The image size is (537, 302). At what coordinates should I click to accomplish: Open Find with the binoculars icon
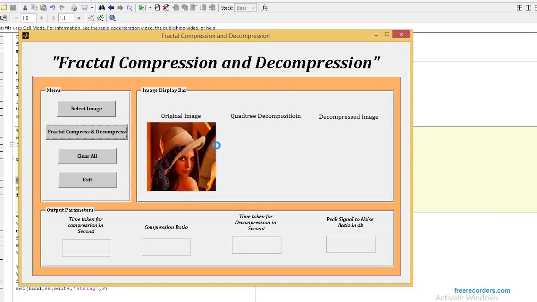[102, 8]
